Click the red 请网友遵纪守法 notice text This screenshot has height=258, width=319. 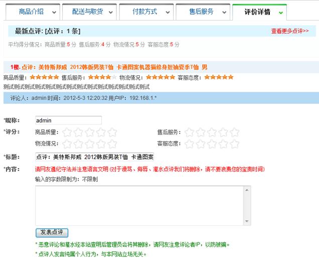(x=150, y=169)
